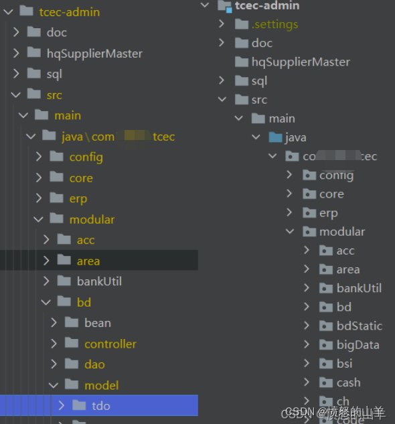Select the core label in right tree
Screen dimensions: 395x424
pyautogui.click(x=331, y=194)
